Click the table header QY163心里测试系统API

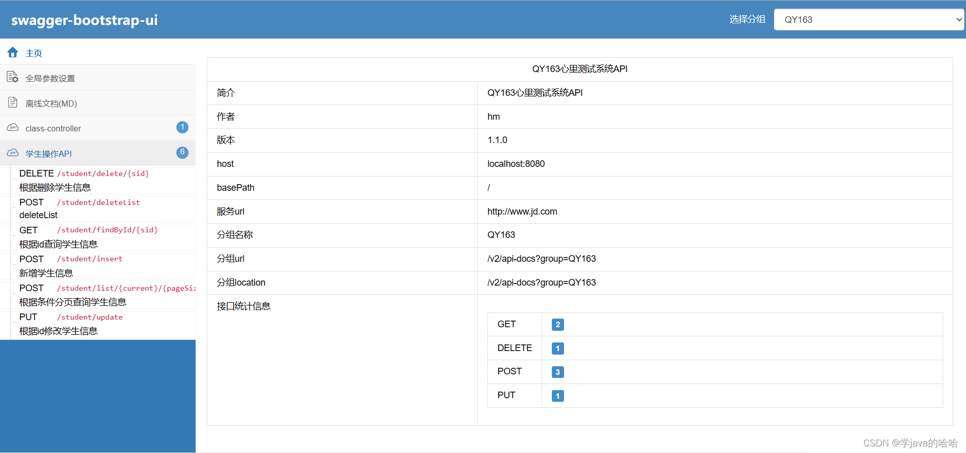coord(580,69)
